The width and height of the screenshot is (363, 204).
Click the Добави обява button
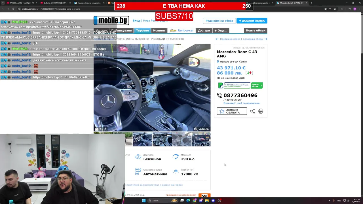(x=252, y=21)
